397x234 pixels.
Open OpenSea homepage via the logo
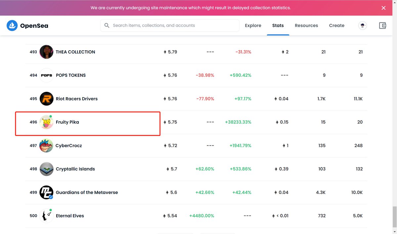[27, 25]
